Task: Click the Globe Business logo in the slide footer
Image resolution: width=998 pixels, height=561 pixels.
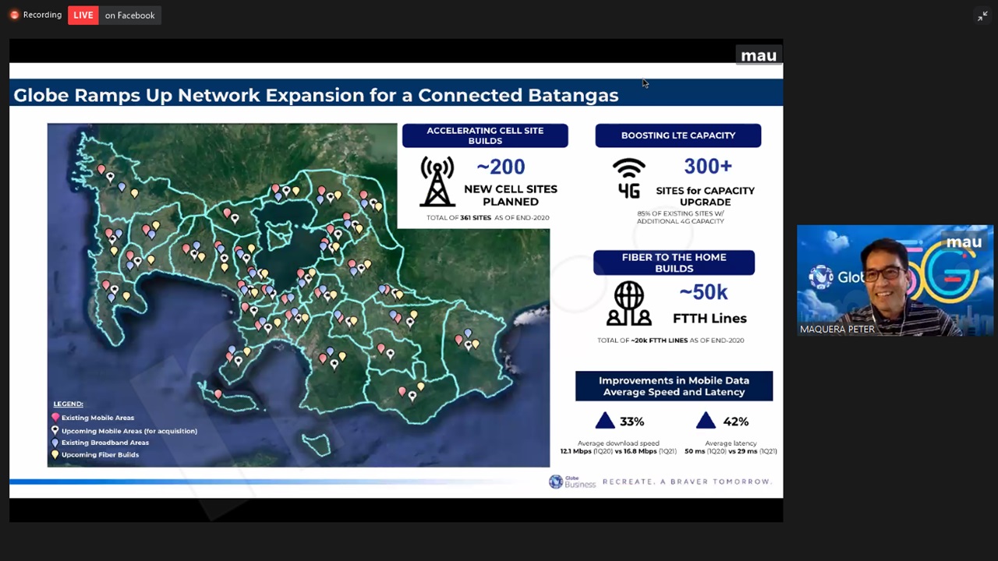Action: (x=572, y=482)
